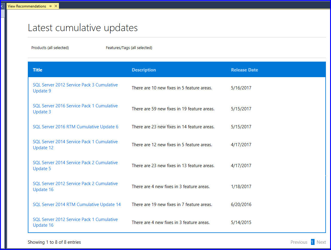Click description 'There are 23 new fixes in 14 feature areas.'
The height and width of the screenshot is (250, 331).
tap(173, 127)
